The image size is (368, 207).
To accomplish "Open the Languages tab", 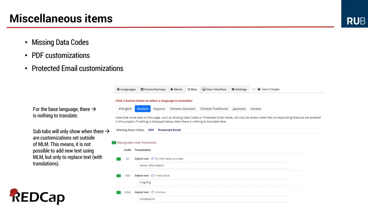I will 126,89.
